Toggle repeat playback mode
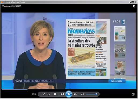The width and height of the screenshot is (138, 99). tap(49, 94)
